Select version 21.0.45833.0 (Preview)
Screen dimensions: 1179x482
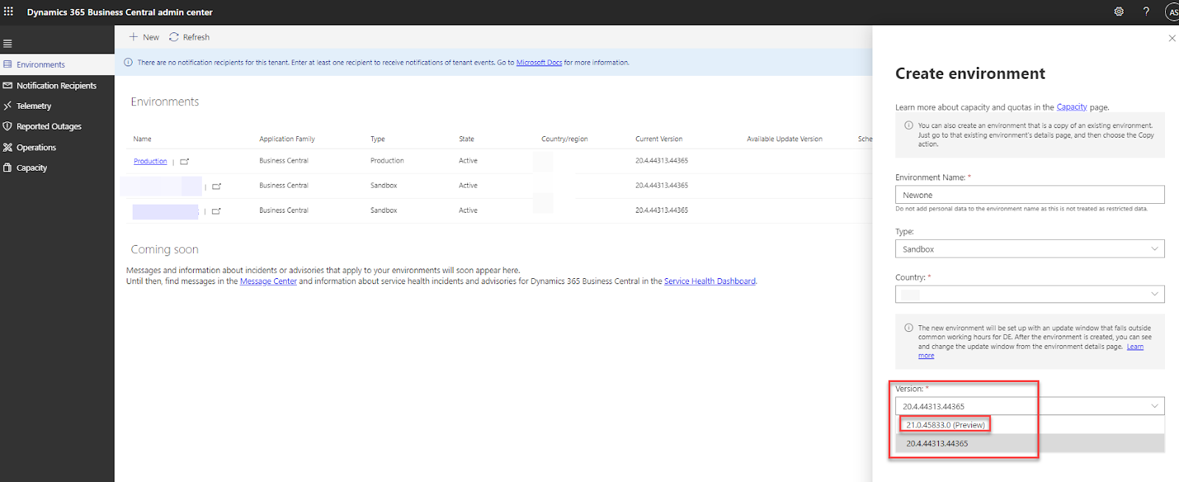[x=945, y=425]
